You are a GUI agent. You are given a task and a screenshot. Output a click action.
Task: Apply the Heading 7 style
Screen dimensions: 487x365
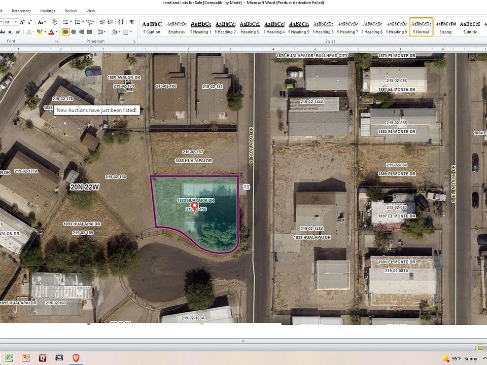tap(347, 27)
